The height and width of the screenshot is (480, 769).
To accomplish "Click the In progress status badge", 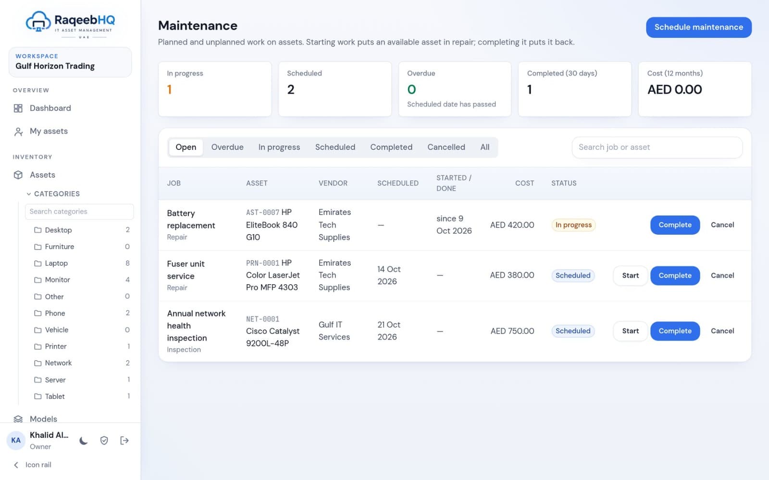I will click(573, 225).
